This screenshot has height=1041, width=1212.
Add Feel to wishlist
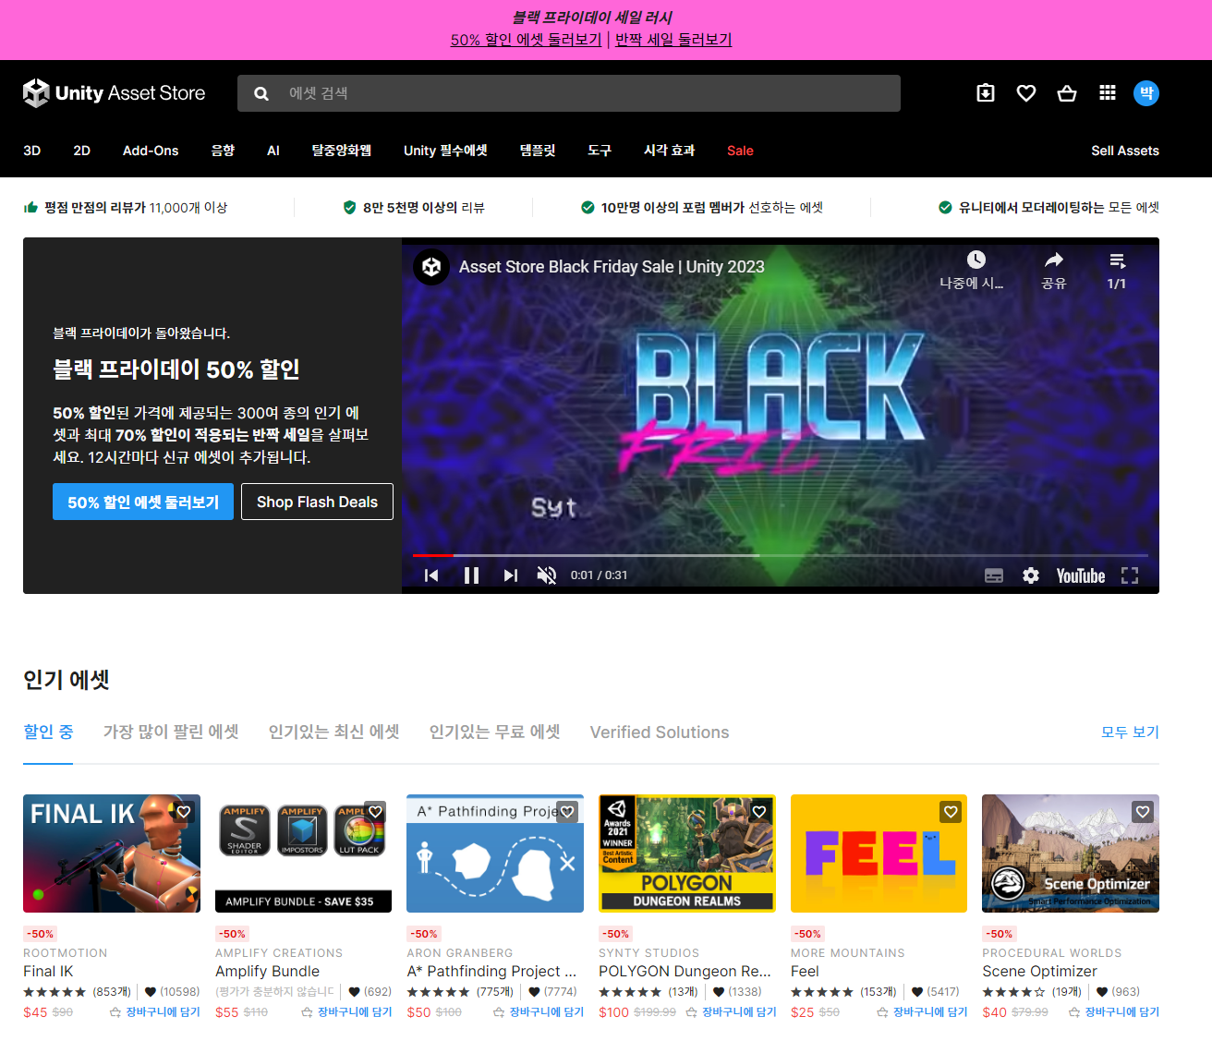[x=951, y=812]
